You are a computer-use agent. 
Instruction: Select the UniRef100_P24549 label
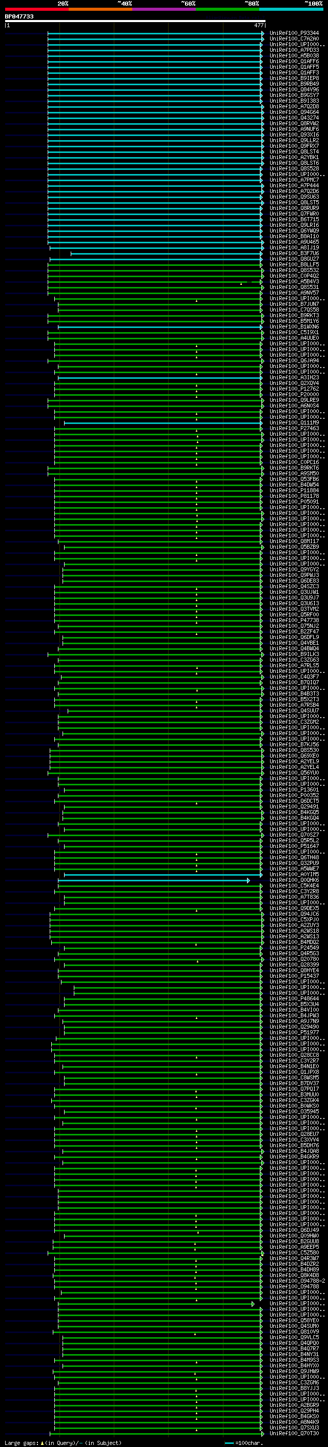tap(294, 948)
